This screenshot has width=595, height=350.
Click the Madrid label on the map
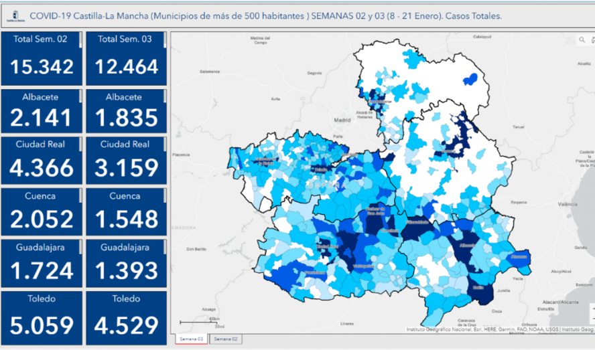(342, 120)
